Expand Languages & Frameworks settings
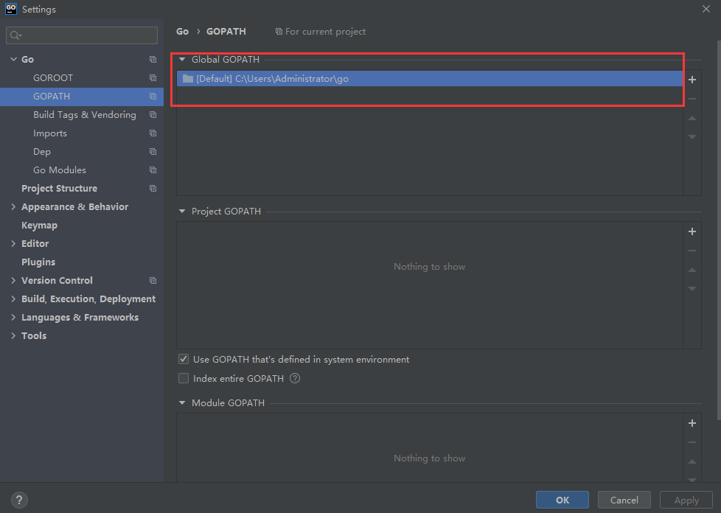 pos(13,317)
